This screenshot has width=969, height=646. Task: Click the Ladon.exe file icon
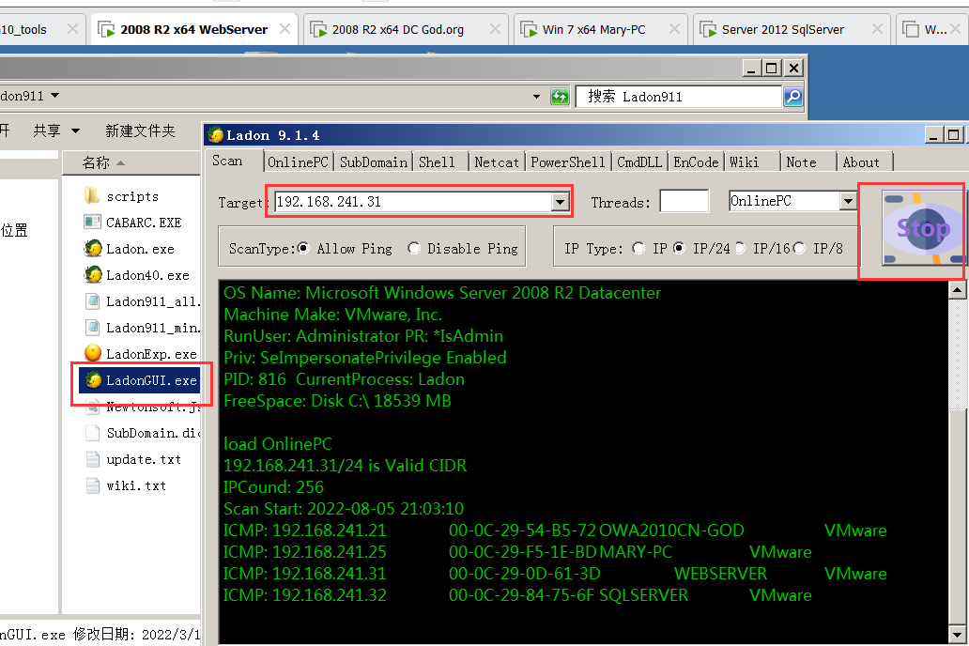point(92,249)
